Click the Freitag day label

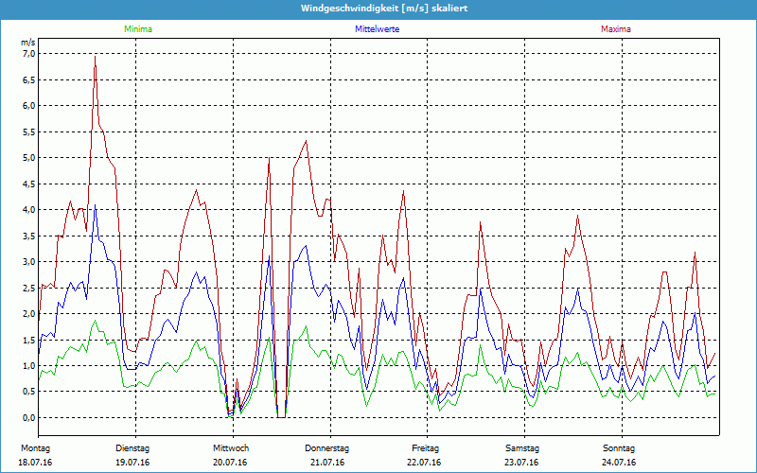[425, 448]
